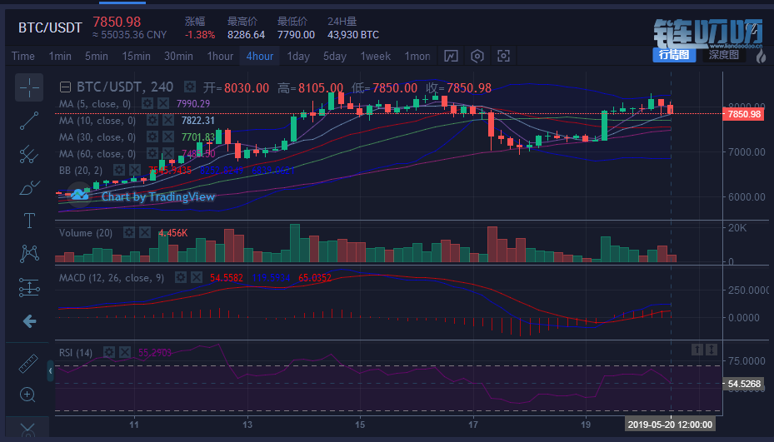Image resolution: width=774 pixels, height=442 pixels.
Task: Select the 5min timeframe
Action: 97,56
